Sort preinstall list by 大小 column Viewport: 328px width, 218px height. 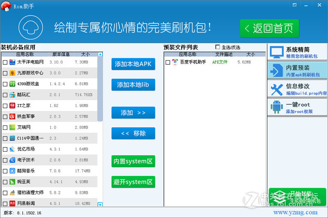pos(251,54)
